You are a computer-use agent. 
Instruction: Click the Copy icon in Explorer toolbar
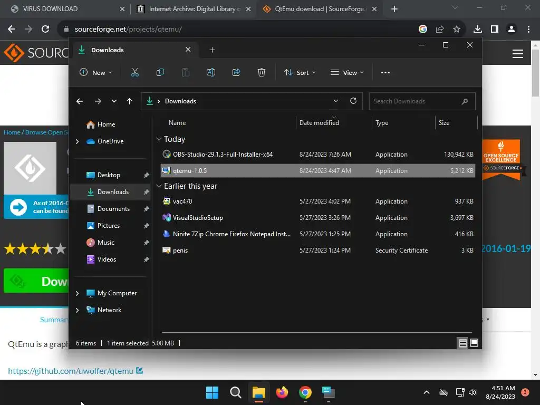(160, 72)
